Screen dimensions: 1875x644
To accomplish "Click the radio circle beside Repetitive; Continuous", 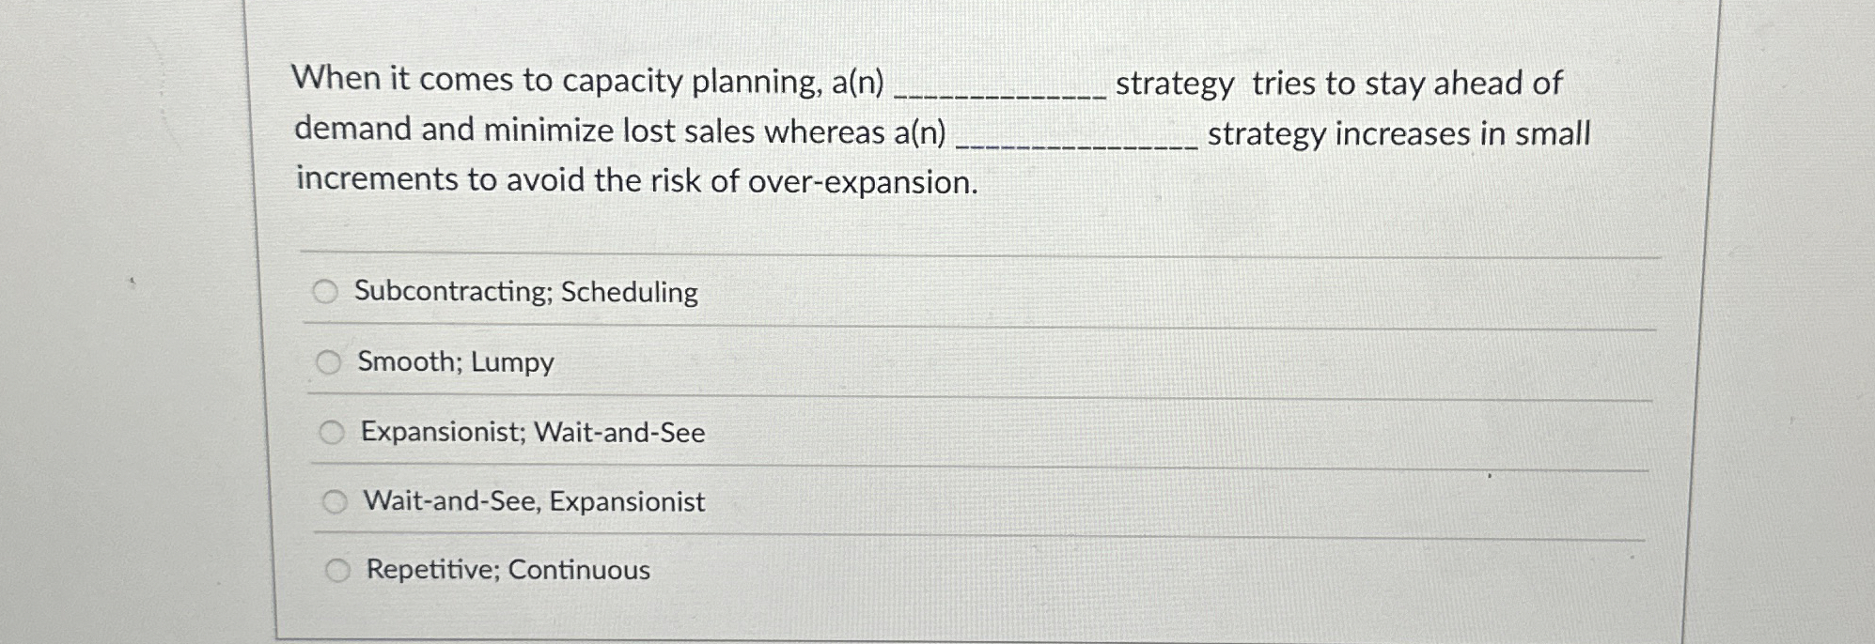I will point(338,569).
